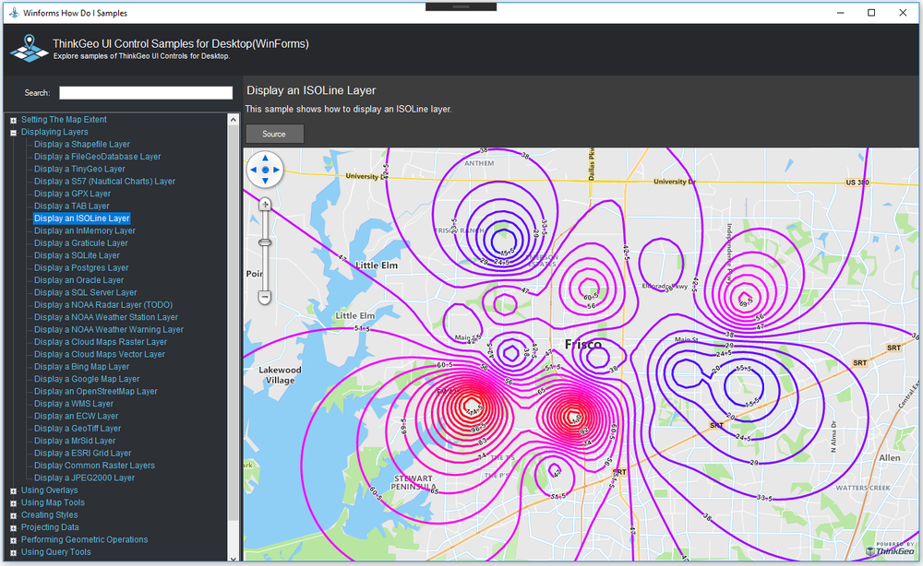Pan the map left with the left arrow

point(254,170)
